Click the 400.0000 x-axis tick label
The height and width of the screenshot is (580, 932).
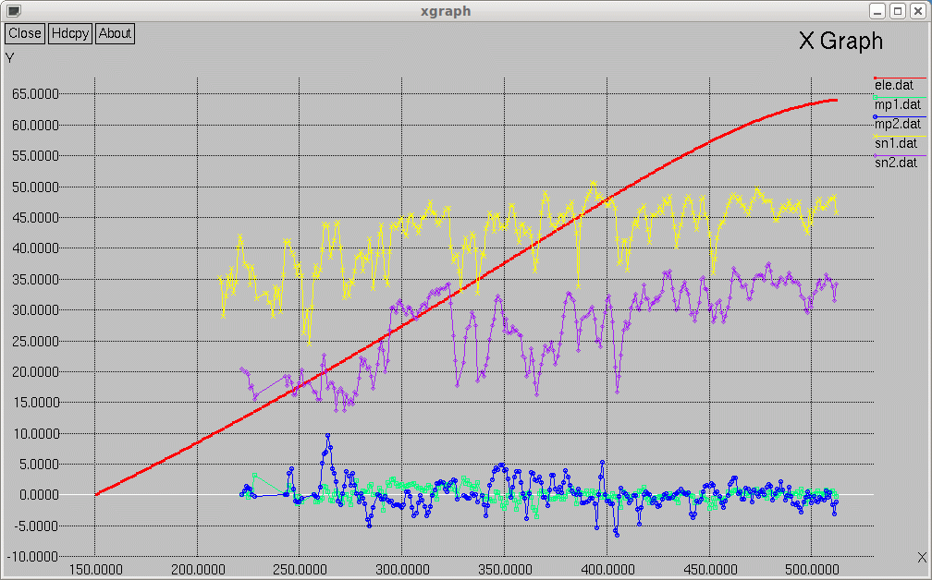pos(607,570)
